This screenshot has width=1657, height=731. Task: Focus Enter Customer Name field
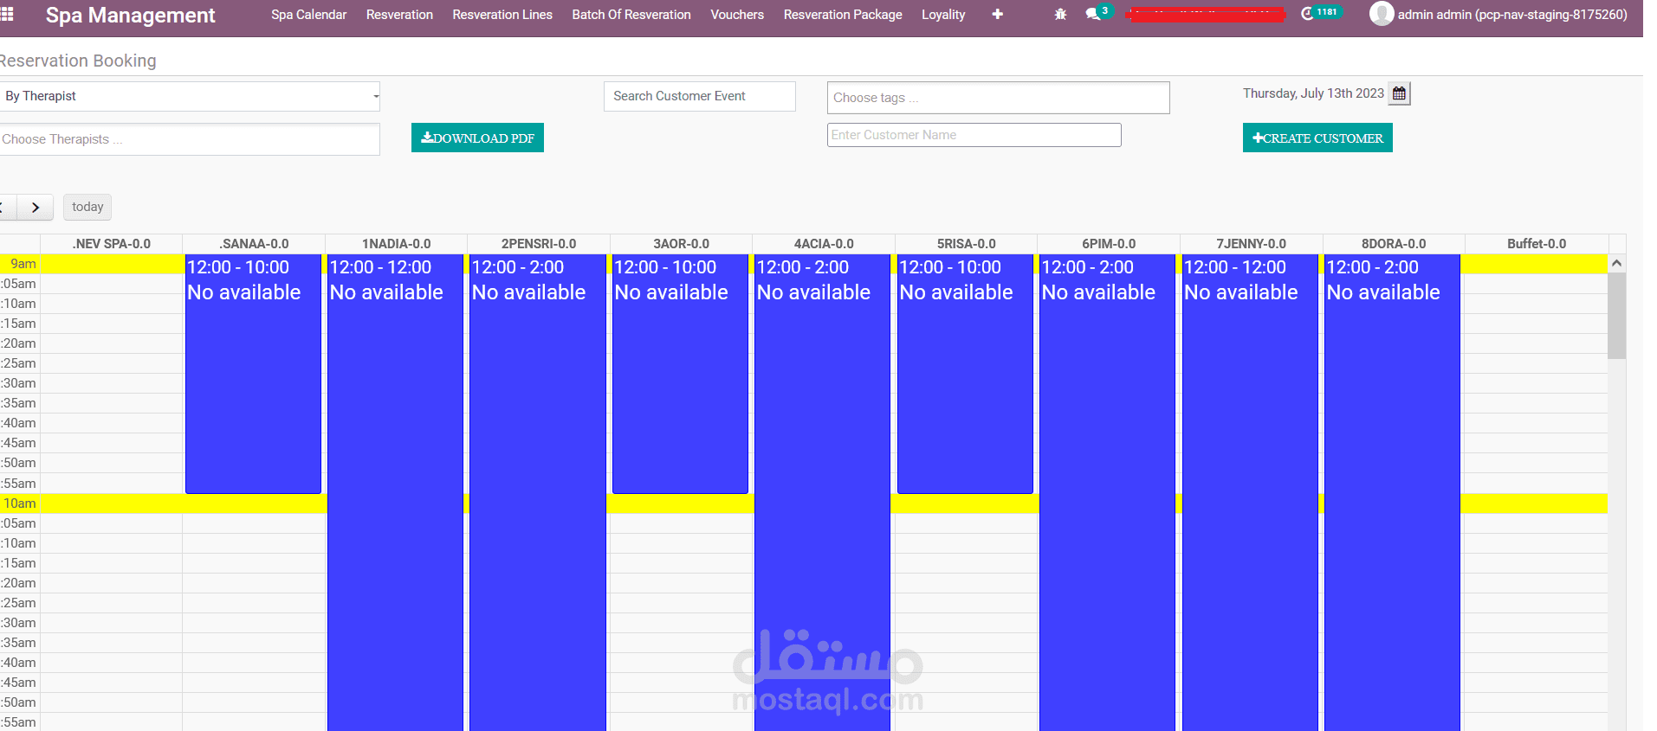click(974, 135)
